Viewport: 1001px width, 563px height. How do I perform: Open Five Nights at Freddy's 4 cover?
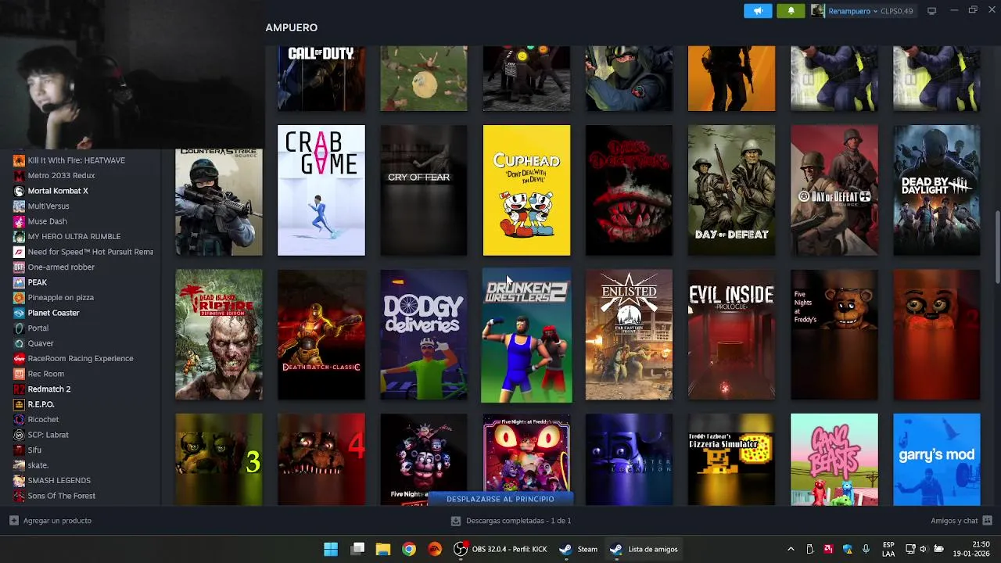[321, 460]
